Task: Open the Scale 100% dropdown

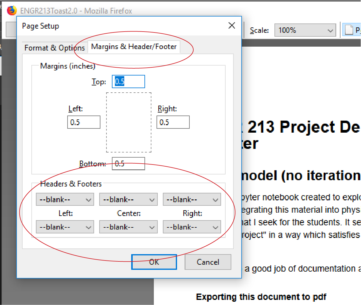Action: click(x=305, y=30)
